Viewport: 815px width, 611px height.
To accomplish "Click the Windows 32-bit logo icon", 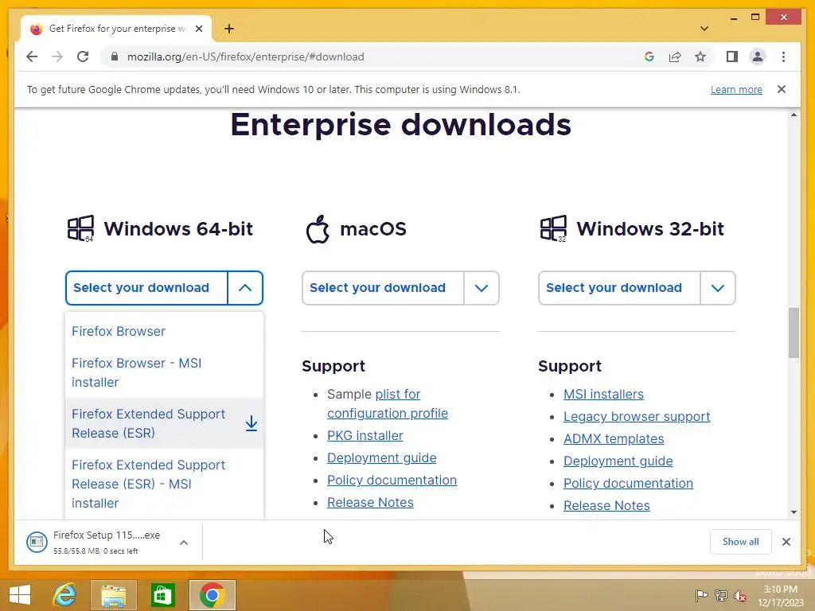I will [554, 228].
